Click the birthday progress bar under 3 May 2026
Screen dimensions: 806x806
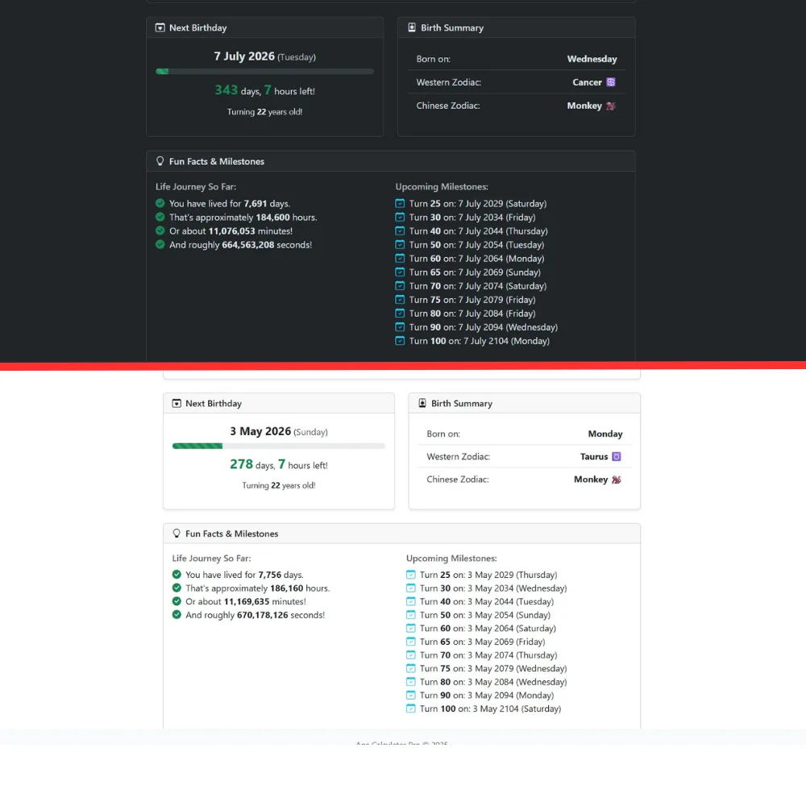279,447
